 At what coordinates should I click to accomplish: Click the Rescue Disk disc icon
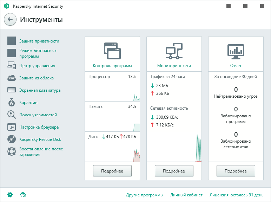click(x=12, y=139)
